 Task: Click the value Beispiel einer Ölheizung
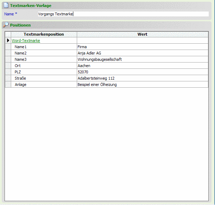(97, 85)
